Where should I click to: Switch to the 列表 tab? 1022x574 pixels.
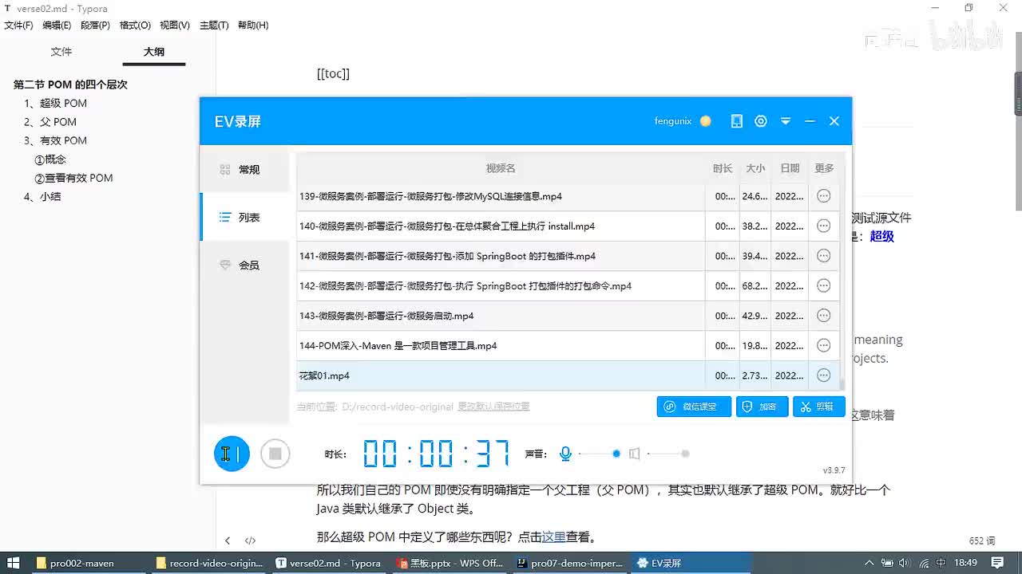[244, 217]
